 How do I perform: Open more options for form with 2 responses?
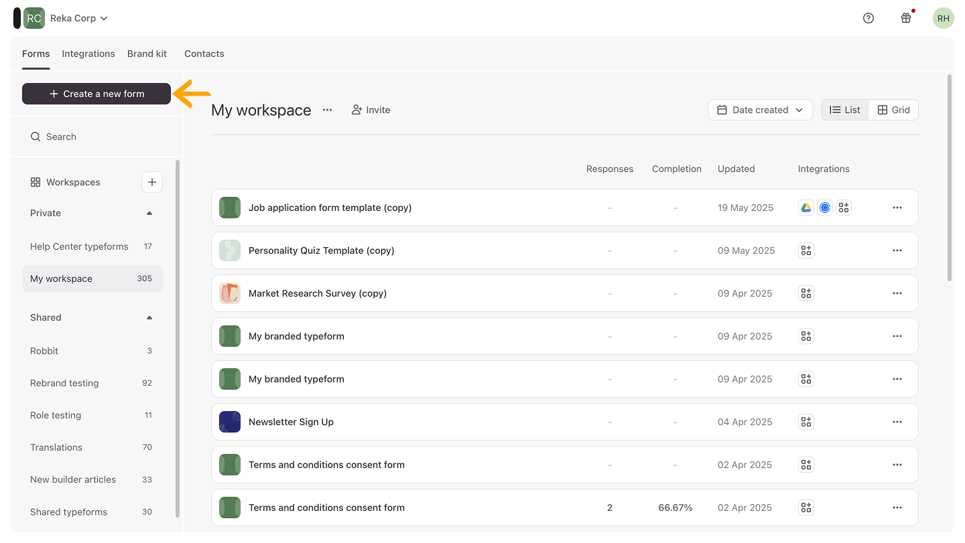point(897,508)
